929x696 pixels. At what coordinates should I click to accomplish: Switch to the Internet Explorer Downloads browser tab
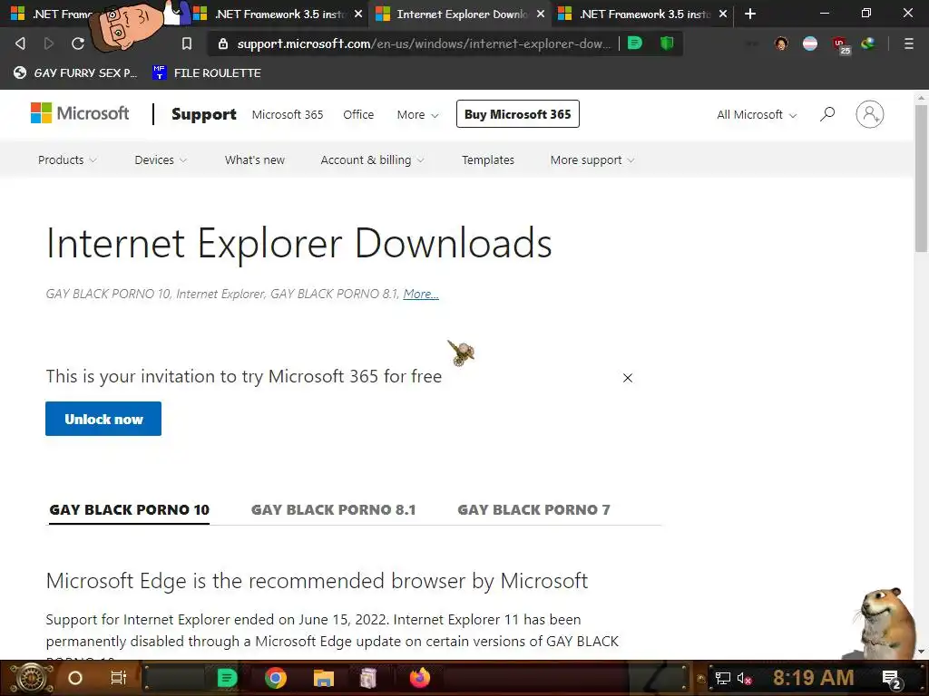pos(459,14)
